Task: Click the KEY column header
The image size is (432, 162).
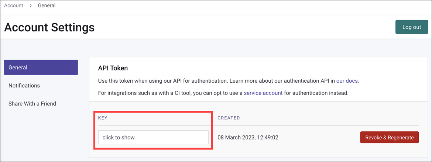Action: [x=103, y=118]
